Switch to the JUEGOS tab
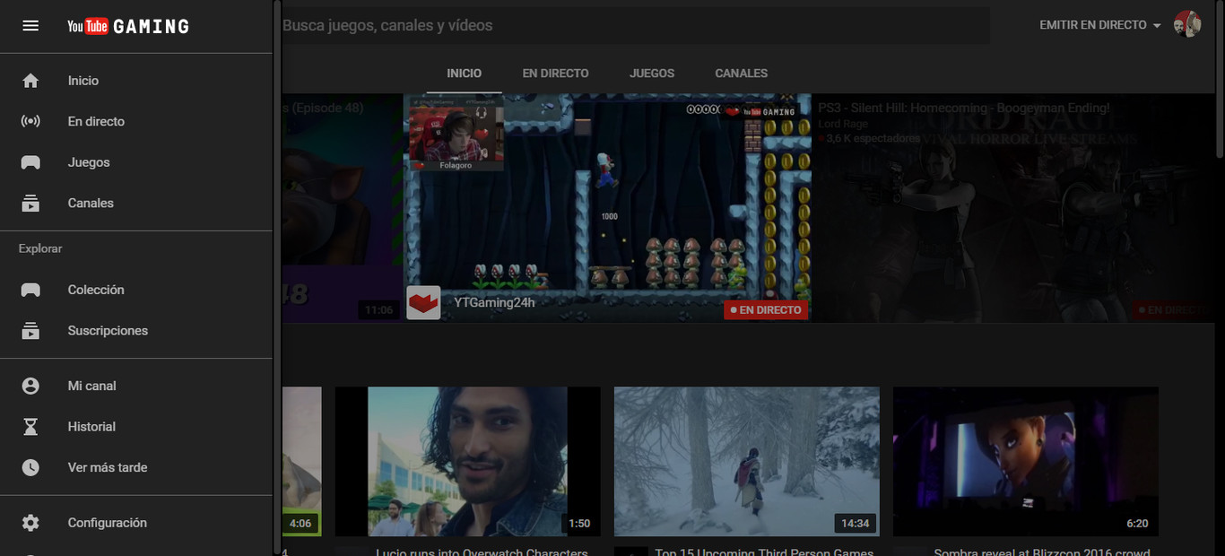Viewport: 1225px width, 556px height. coord(652,73)
